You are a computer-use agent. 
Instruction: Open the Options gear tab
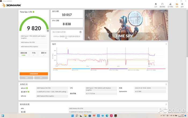[182, 5]
